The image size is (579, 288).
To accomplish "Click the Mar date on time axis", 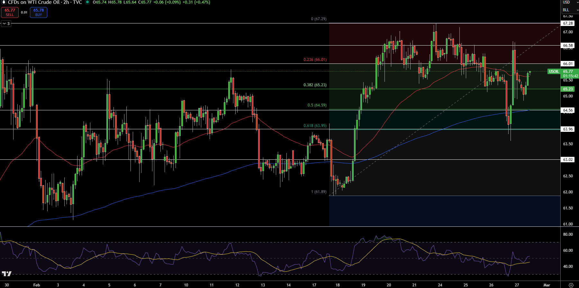I will click(x=547, y=285).
